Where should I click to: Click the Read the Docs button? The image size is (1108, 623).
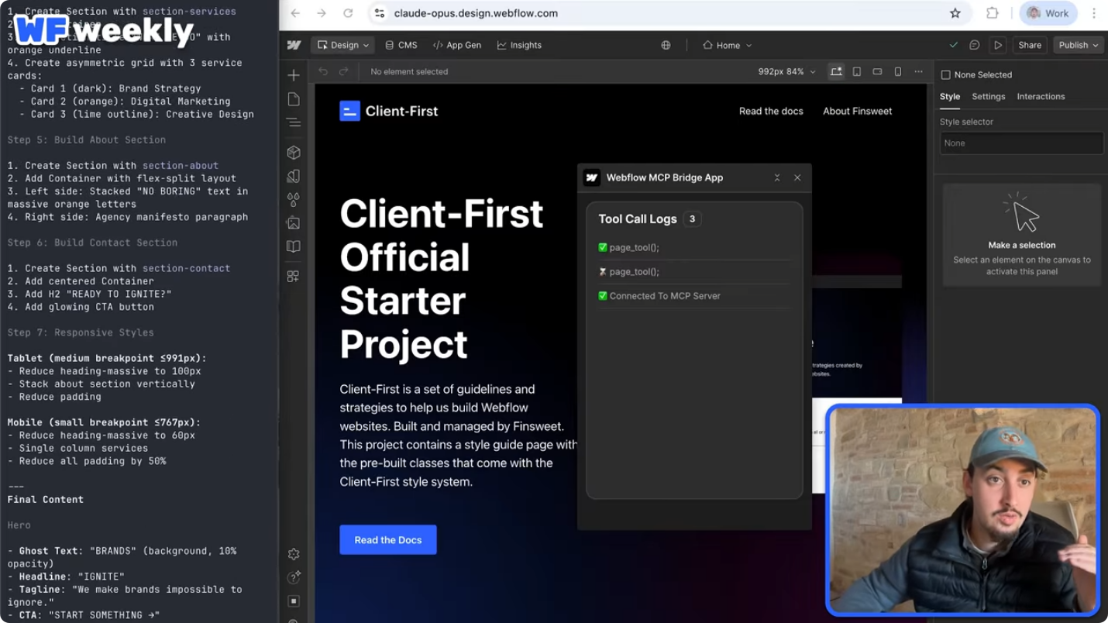click(388, 540)
